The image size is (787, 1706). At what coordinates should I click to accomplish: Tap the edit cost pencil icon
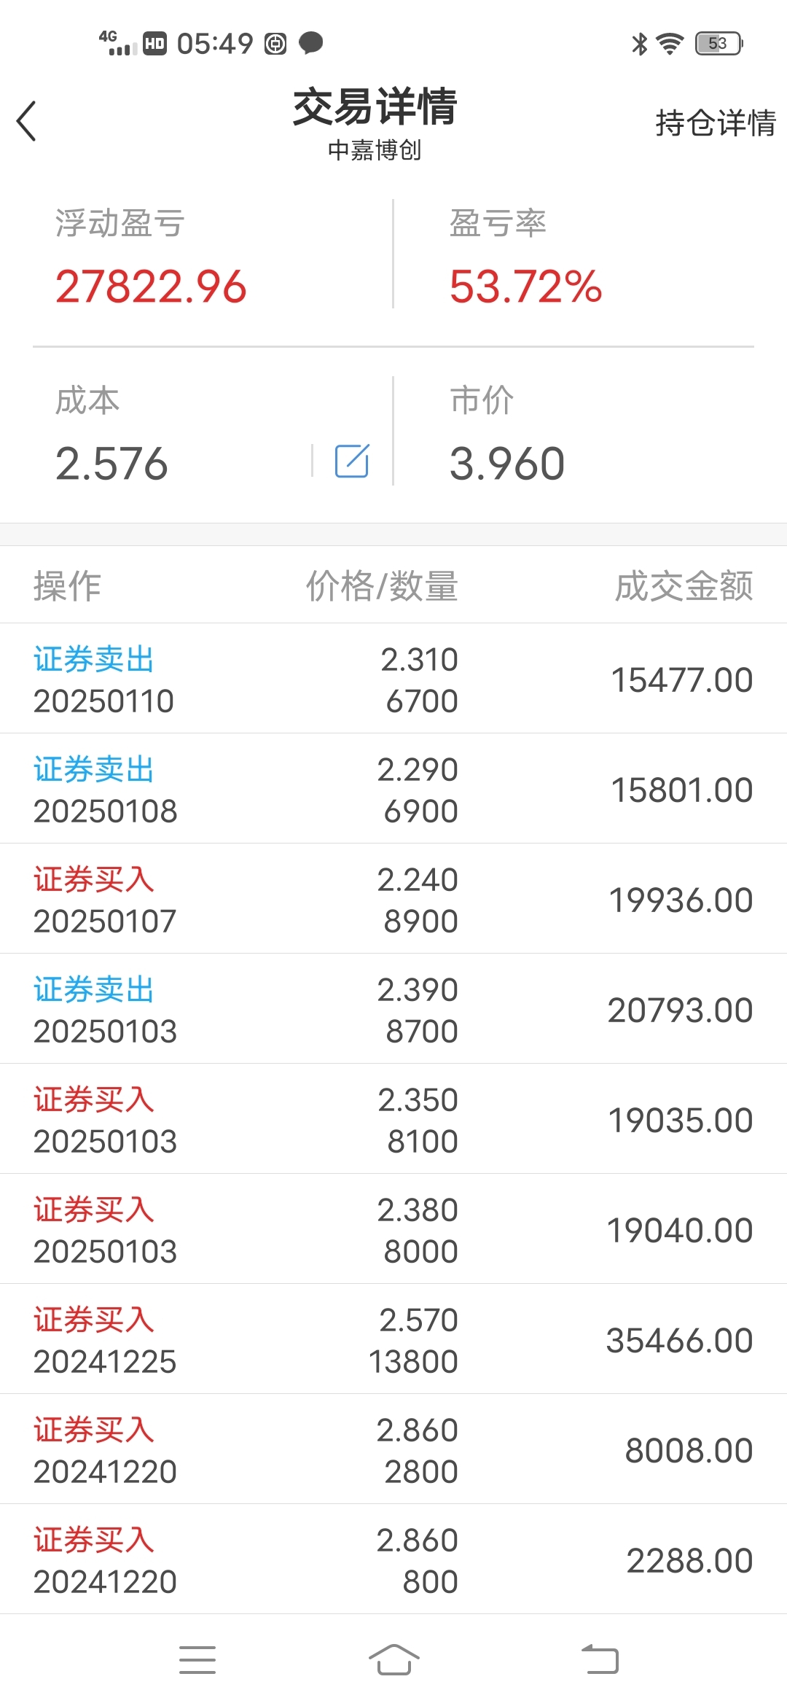click(352, 461)
